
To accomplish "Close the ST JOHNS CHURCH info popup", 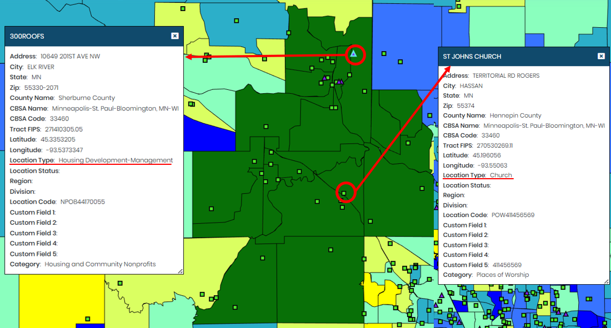I will pos(601,56).
